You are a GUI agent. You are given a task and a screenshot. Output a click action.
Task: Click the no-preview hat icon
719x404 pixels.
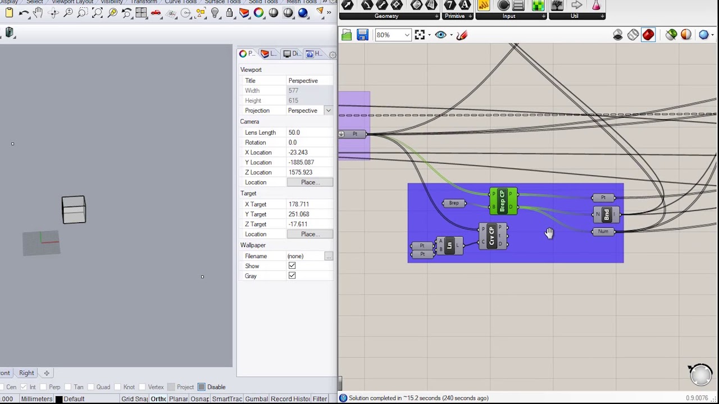[x=618, y=35]
